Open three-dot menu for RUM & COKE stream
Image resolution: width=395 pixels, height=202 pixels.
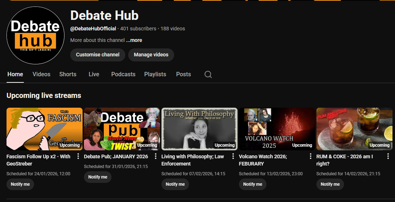pyautogui.click(x=388, y=156)
